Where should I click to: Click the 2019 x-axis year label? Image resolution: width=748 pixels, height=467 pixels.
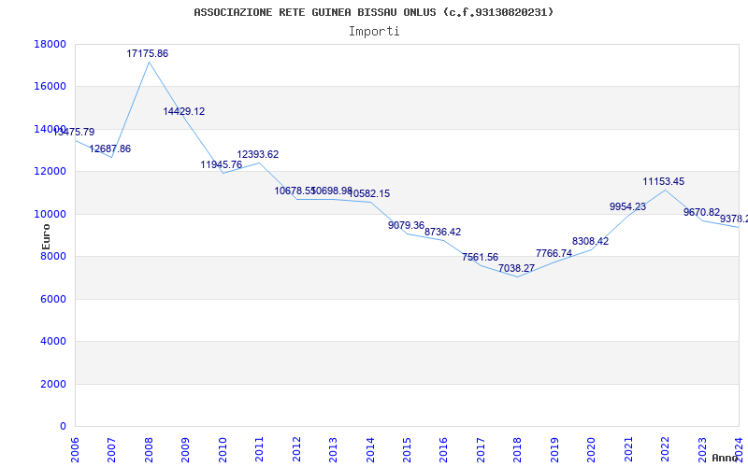tap(555, 449)
